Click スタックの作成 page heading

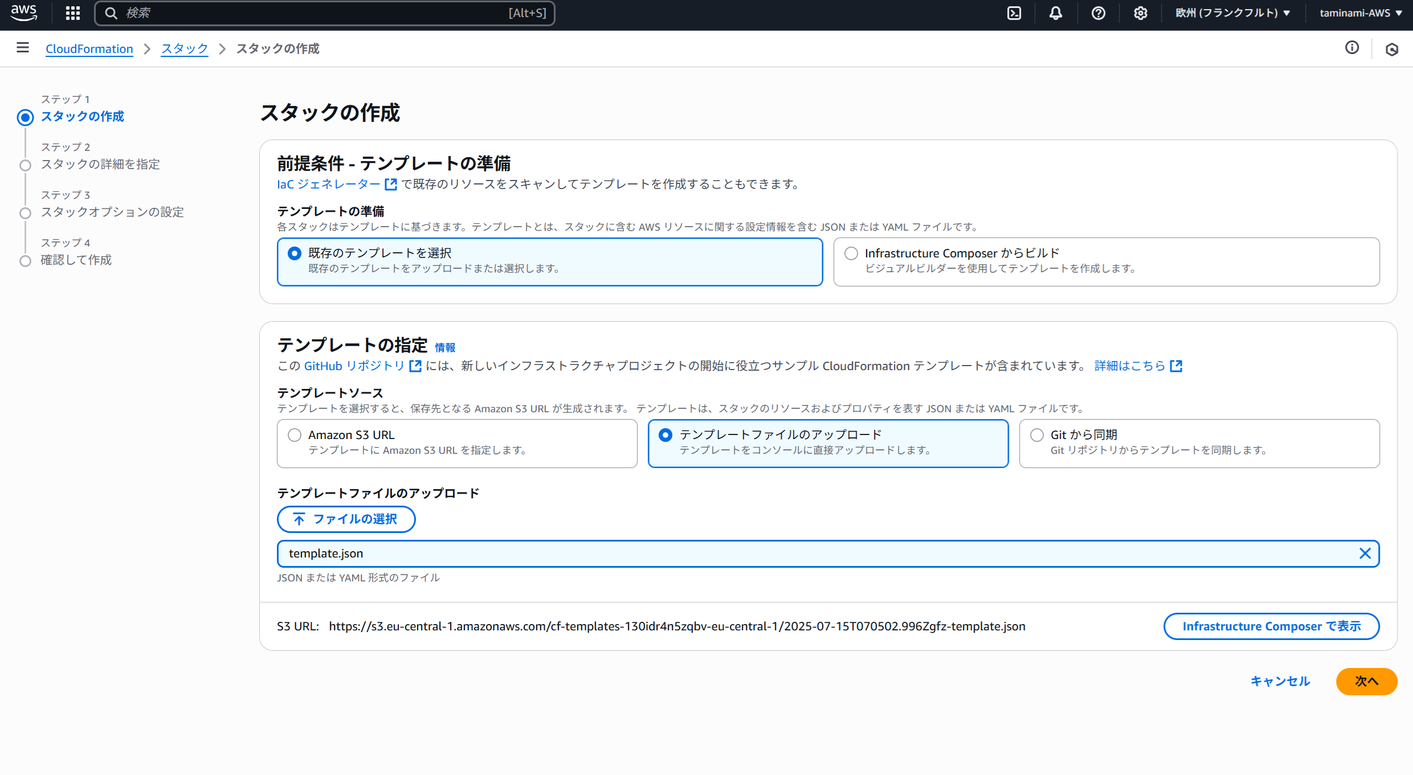[x=330, y=113]
